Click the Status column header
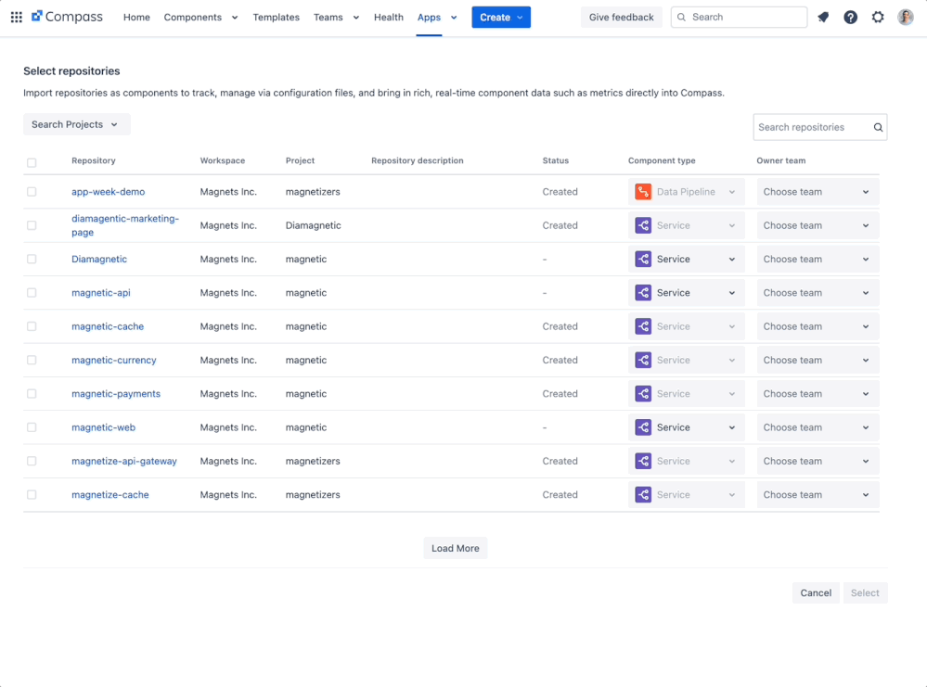Image resolution: width=927 pixels, height=687 pixels. (556, 160)
